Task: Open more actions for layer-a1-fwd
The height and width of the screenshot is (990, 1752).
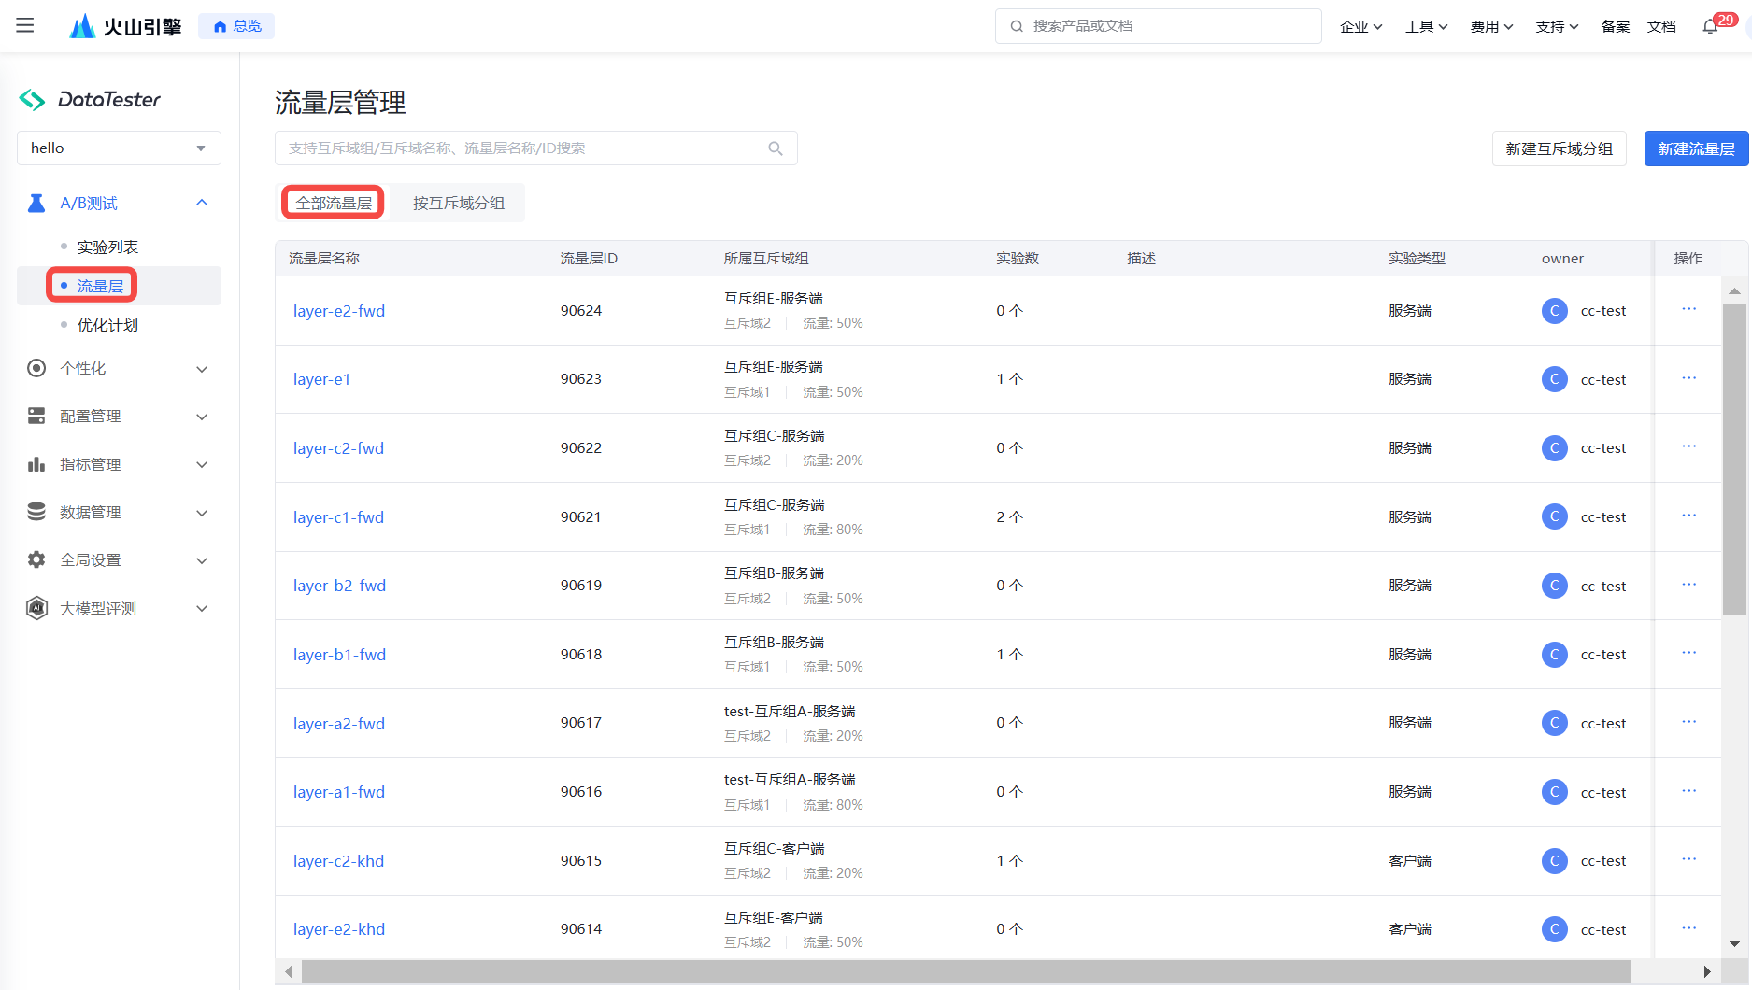Action: tap(1688, 791)
